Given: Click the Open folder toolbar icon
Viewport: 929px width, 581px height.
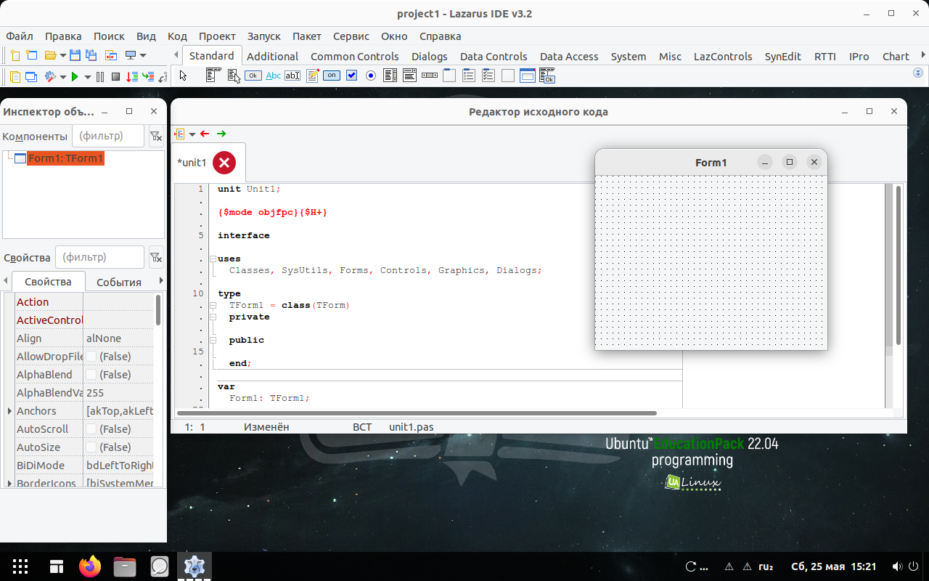Looking at the screenshot, I should (x=50, y=55).
